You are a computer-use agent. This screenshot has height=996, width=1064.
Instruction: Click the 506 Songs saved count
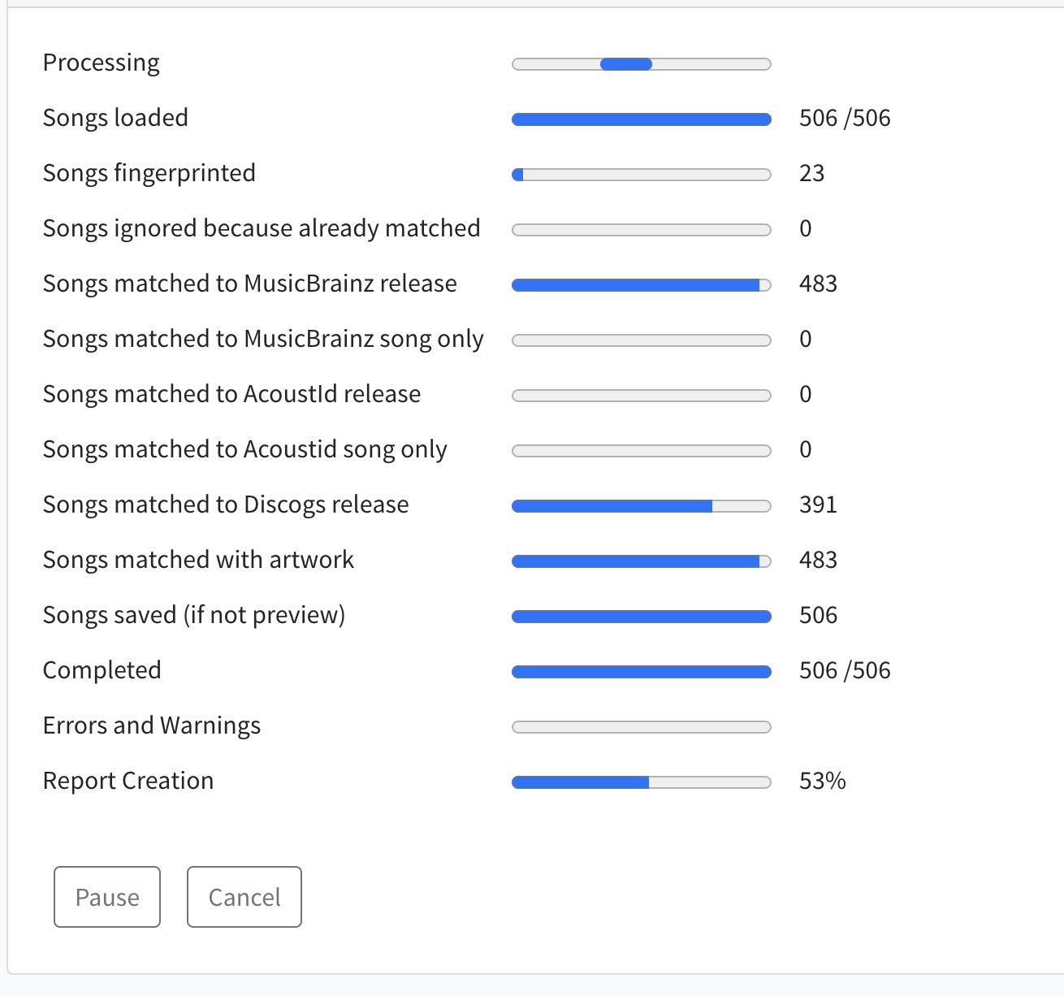818,616
